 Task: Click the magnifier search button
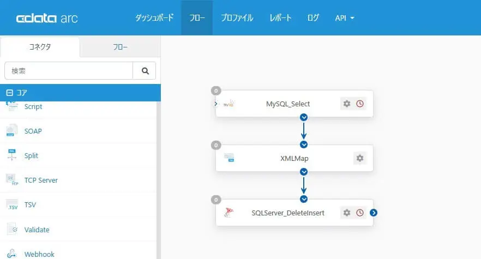click(x=145, y=71)
